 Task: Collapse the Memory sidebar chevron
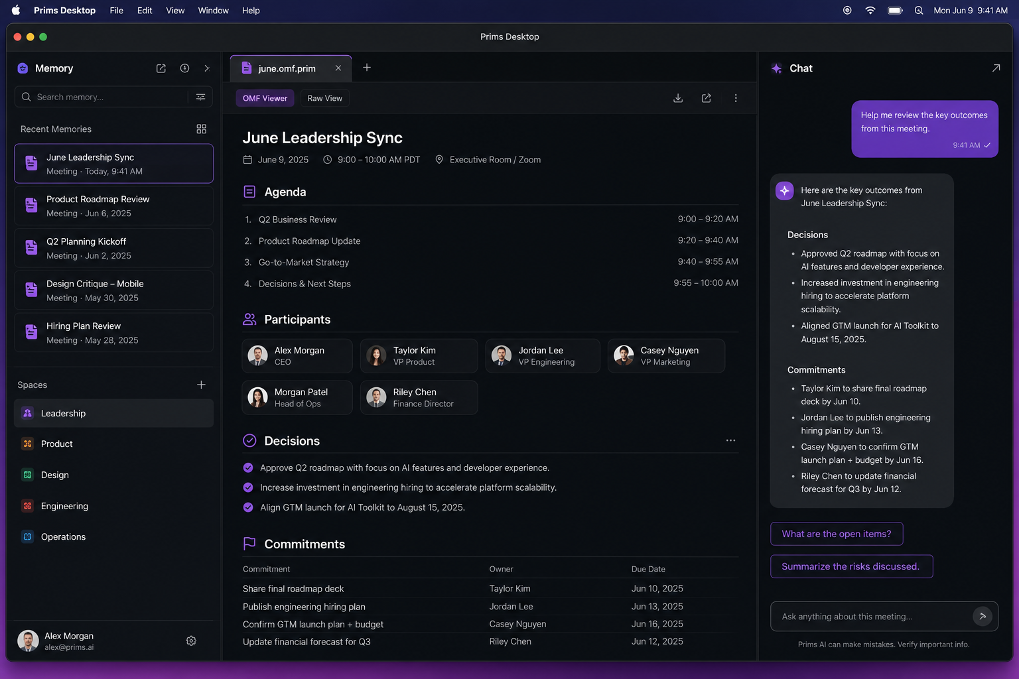coord(207,68)
